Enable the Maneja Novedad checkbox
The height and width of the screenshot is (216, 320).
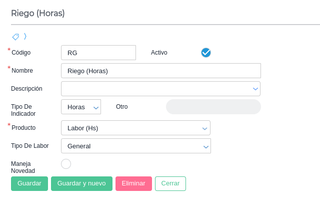click(x=65, y=164)
